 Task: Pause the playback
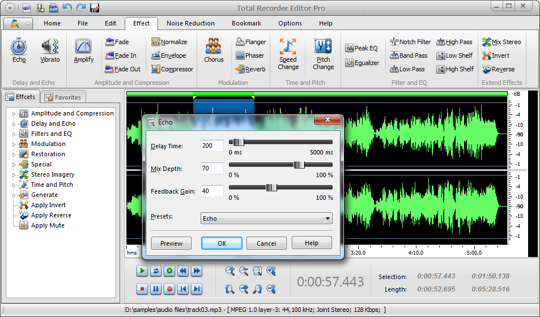(156, 289)
